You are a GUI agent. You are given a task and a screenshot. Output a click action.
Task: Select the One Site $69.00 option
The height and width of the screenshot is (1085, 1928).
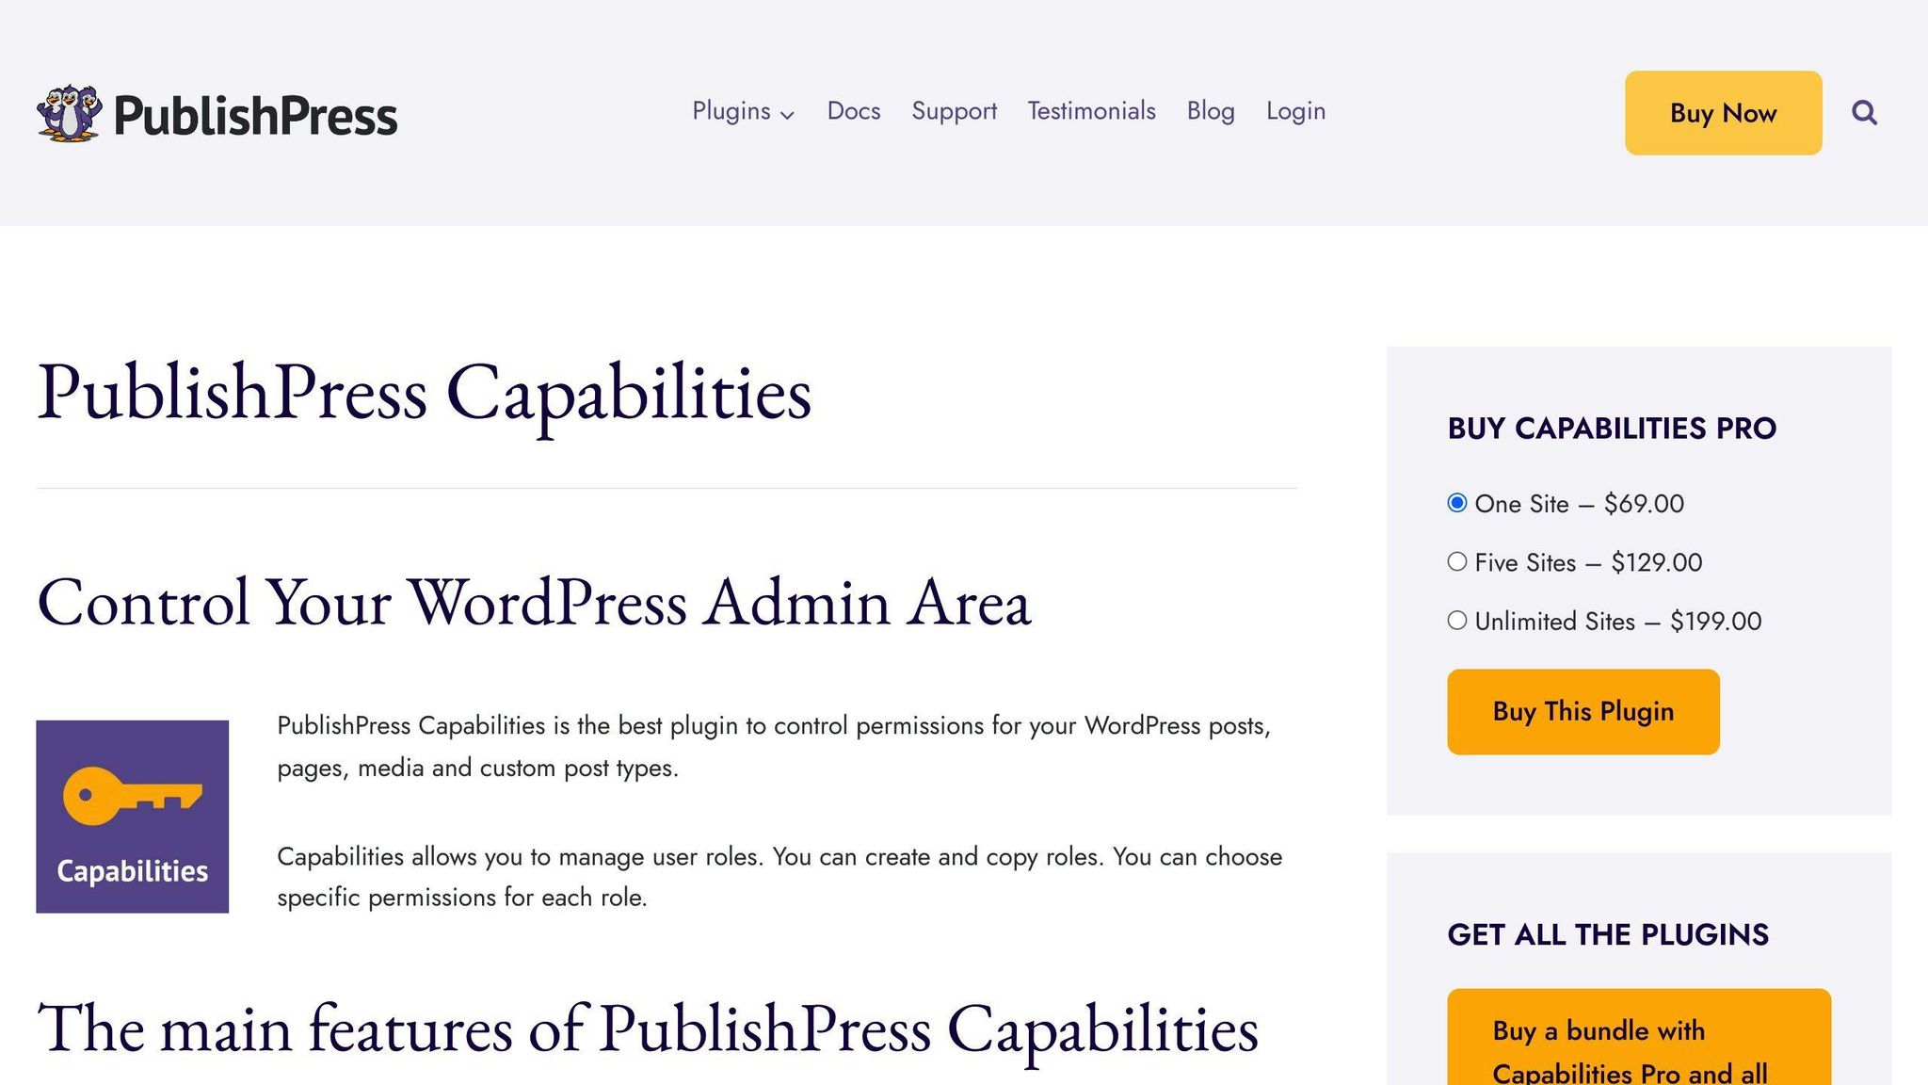(1456, 503)
